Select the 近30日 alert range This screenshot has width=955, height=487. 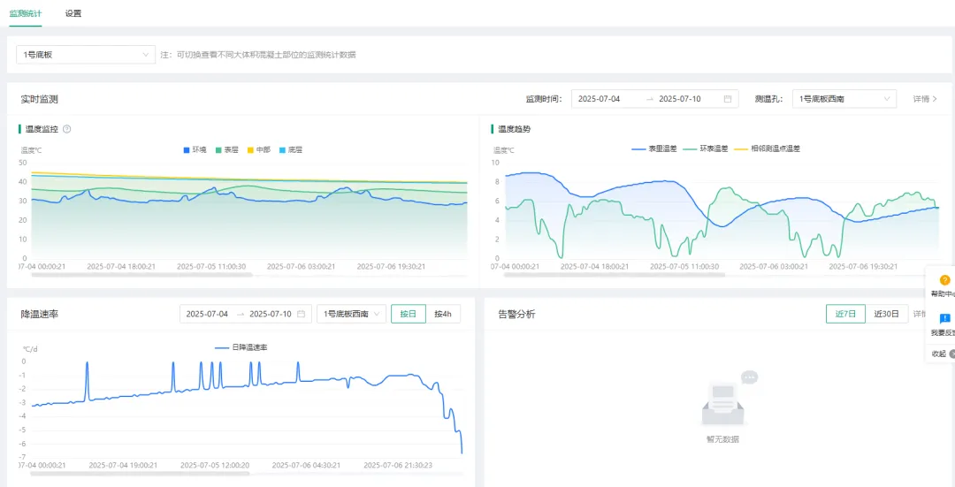[x=886, y=314]
